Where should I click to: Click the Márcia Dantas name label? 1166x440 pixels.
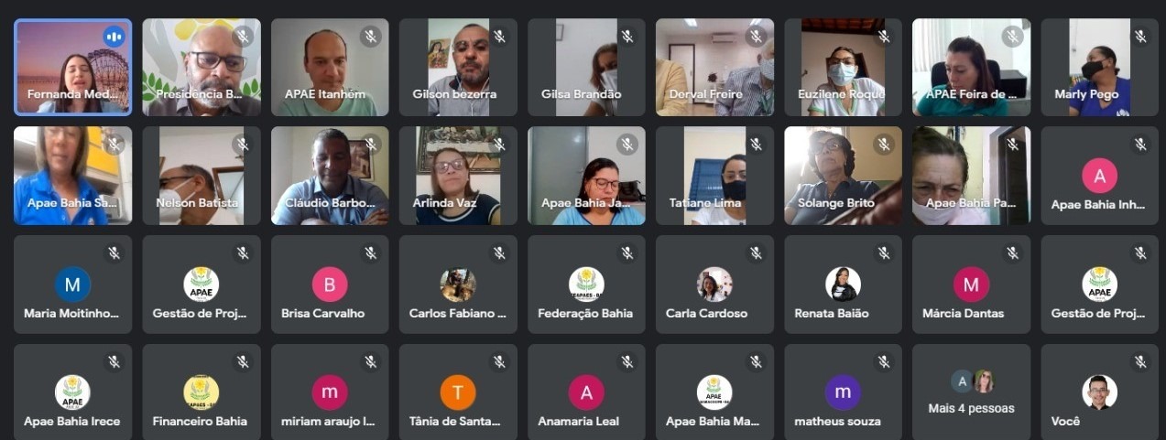coord(971,313)
